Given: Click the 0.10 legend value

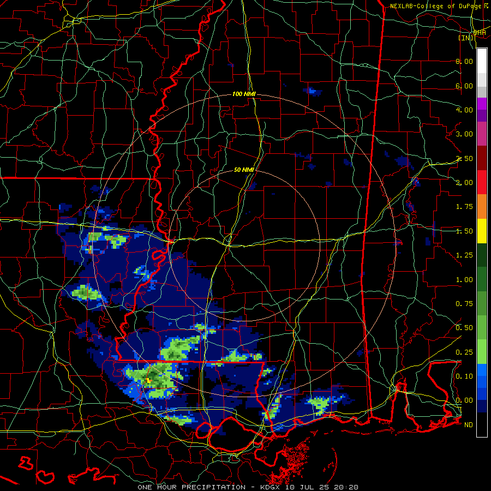Looking at the screenshot, I should [464, 376].
